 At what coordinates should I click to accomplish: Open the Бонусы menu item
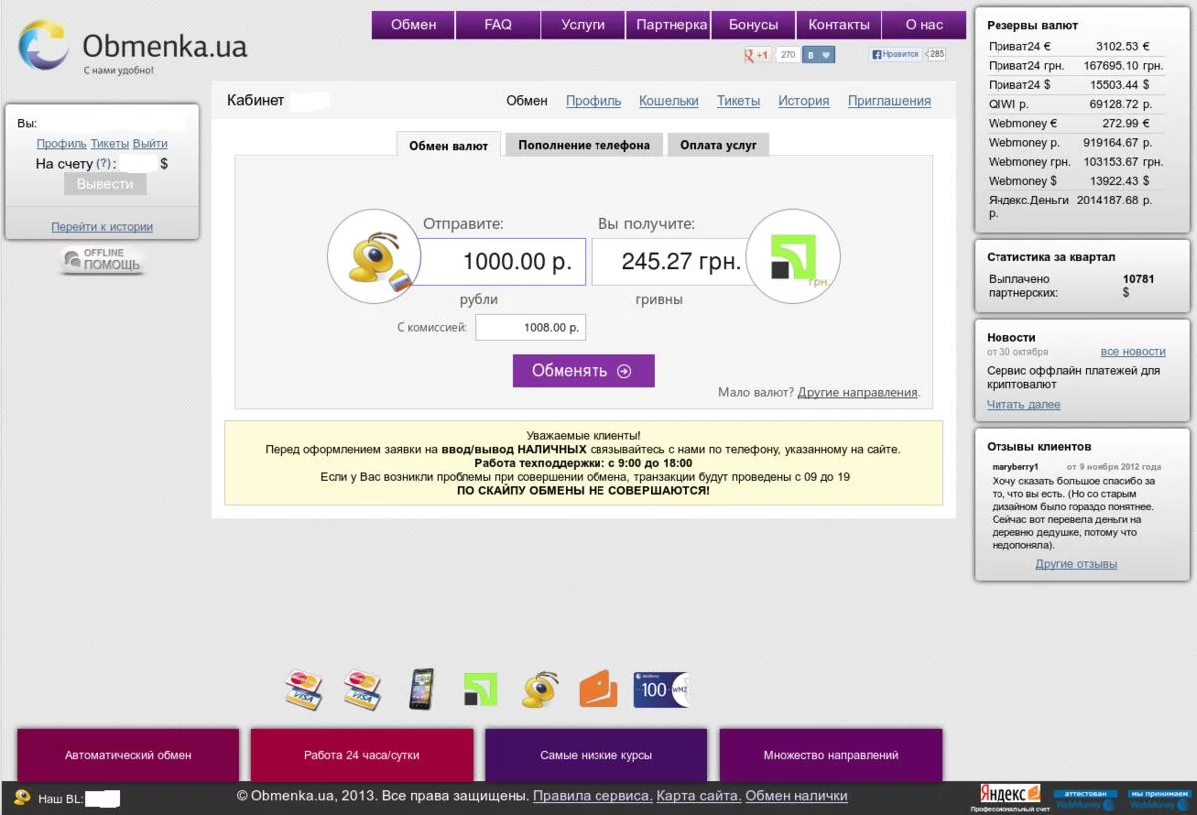[x=753, y=25]
